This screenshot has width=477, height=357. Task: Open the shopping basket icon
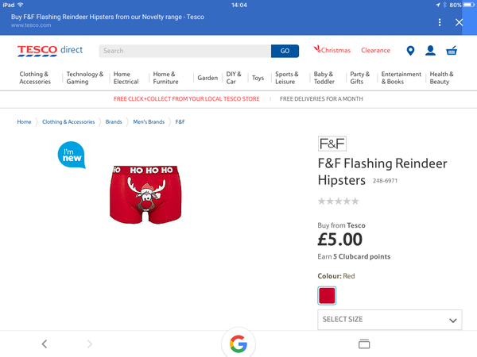coord(452,51)
